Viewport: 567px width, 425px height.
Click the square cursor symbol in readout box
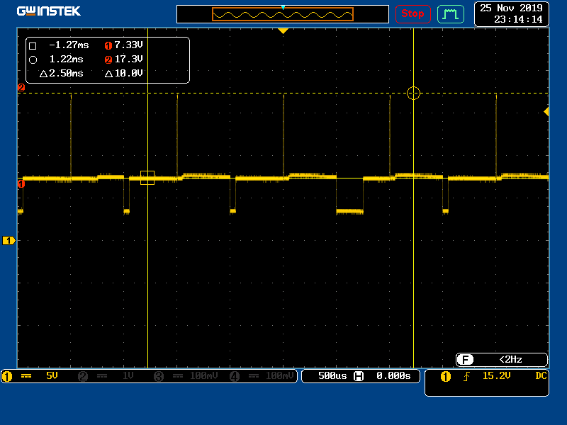[33, 46]
